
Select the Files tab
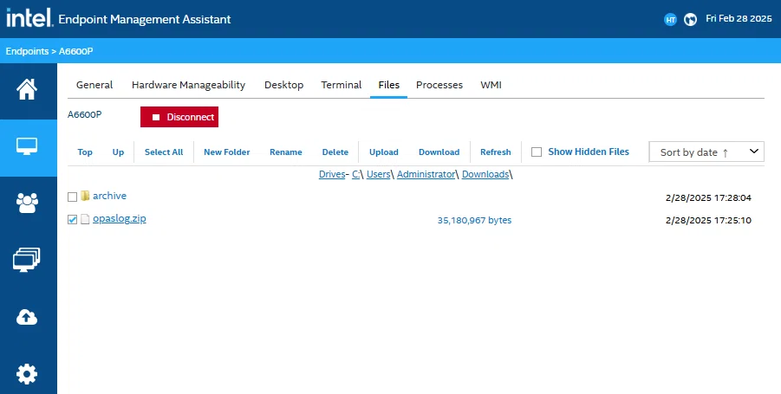389,85
